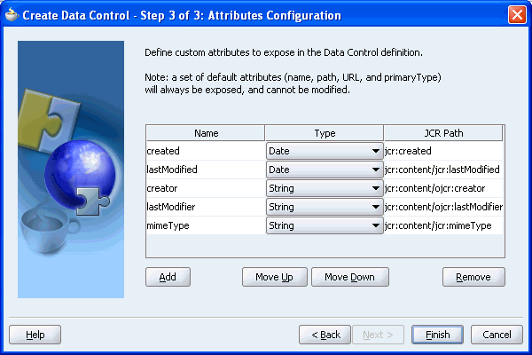Select the Type column header
This screenshot has height=355, width=532.
(325, 133)
